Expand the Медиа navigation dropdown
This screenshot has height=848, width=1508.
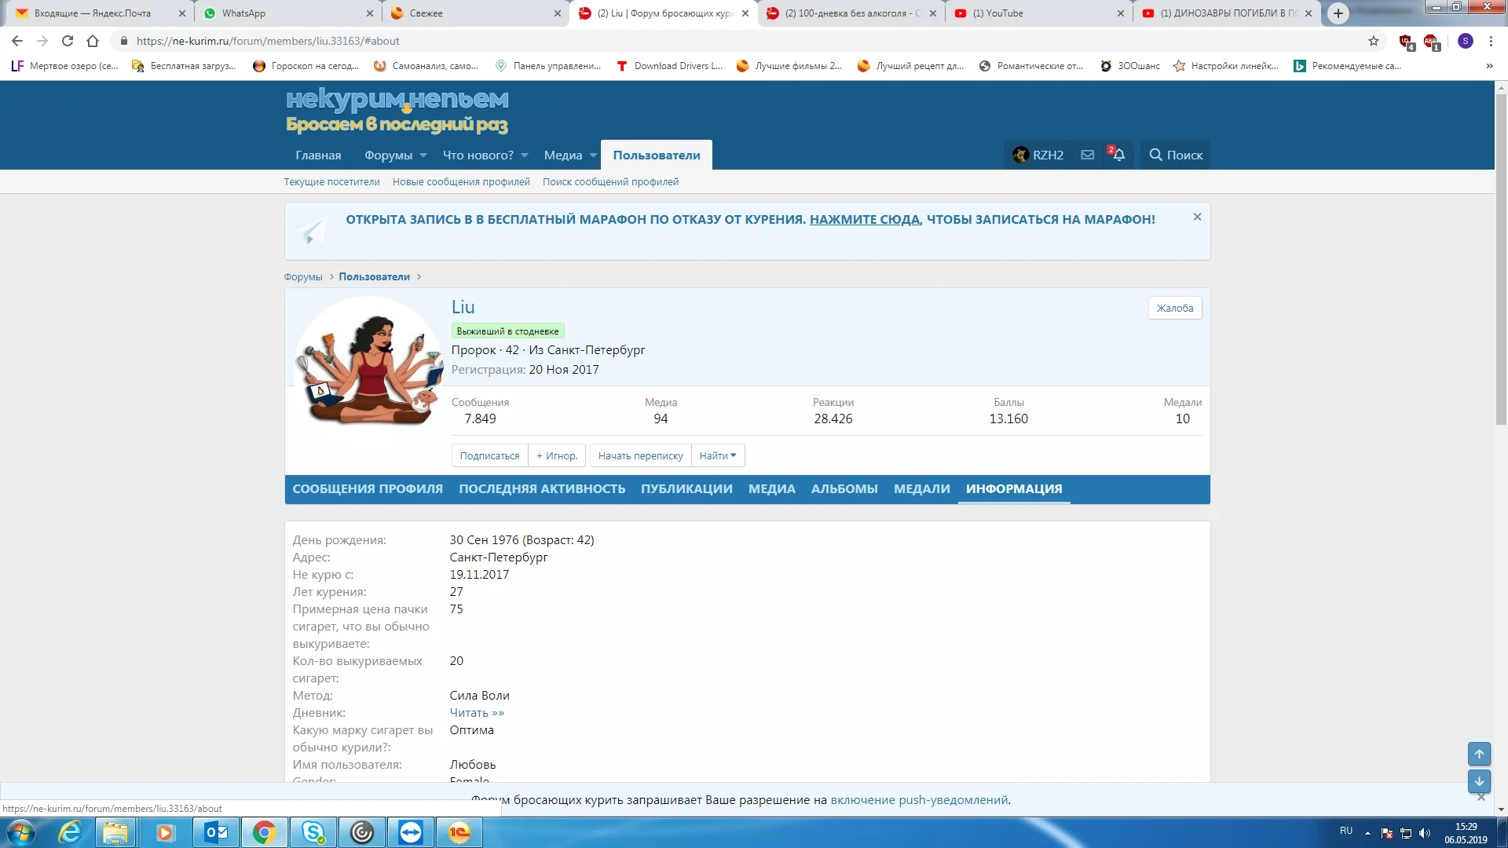pyautogui.click(x=593, y=155)
